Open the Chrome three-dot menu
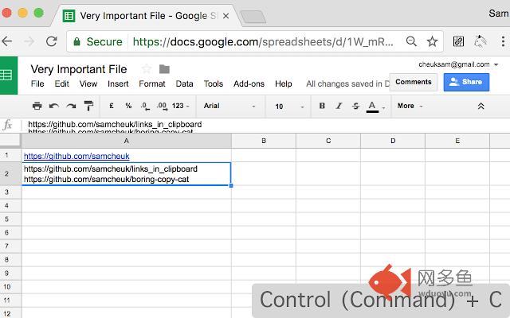 503,41
